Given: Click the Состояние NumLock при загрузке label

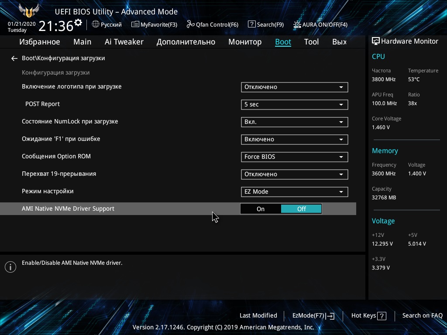Looking at the screenshot, I should (x=70, y=121).
